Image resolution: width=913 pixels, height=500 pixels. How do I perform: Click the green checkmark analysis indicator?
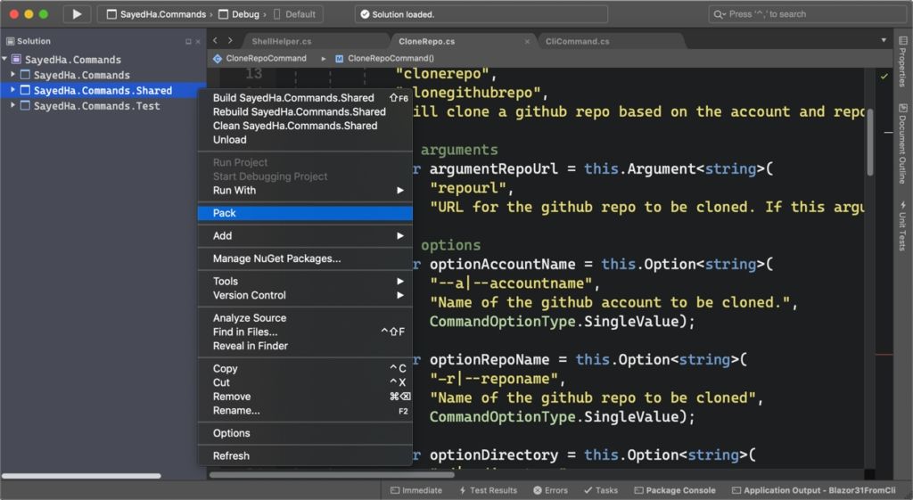coord(884,77)
